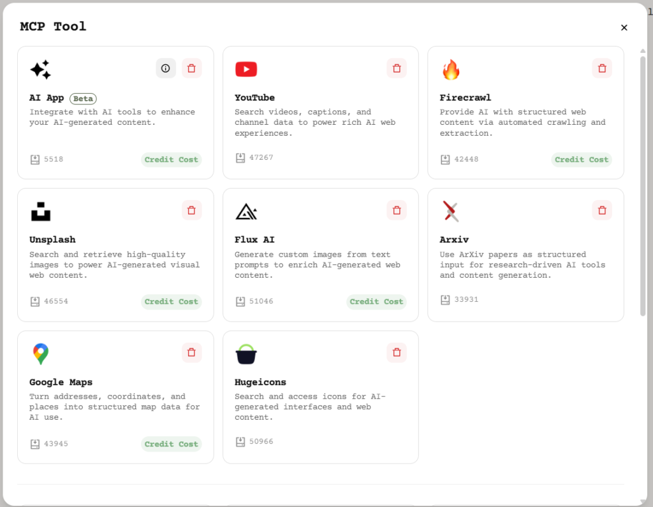This screenshot has height=507, width=653.
Task: Select the Hugeicons card title
Action: click(260, 382)
